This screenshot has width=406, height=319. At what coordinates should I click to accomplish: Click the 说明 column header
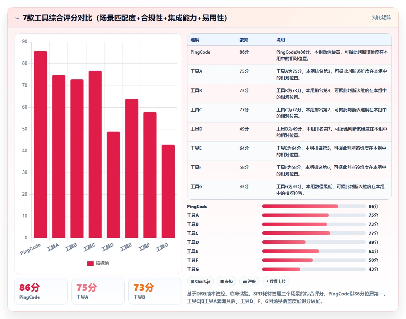281,40
